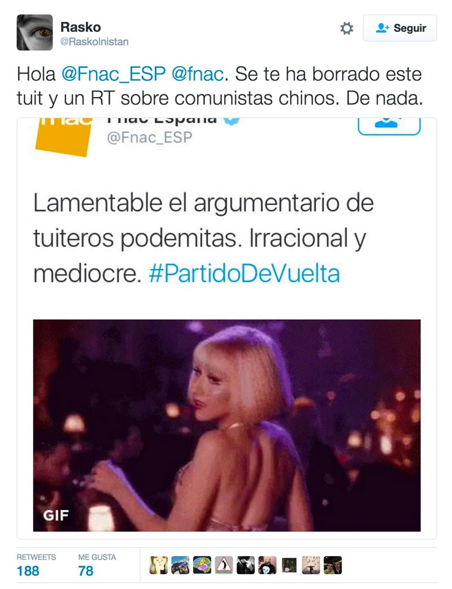Click the Seguir follow button
The image size is (452, 589).
point(399,28)
